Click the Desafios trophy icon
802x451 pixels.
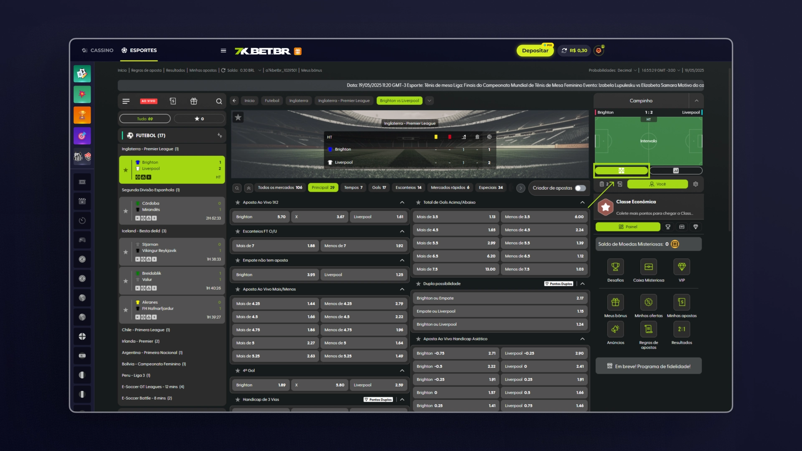(615, 267)
